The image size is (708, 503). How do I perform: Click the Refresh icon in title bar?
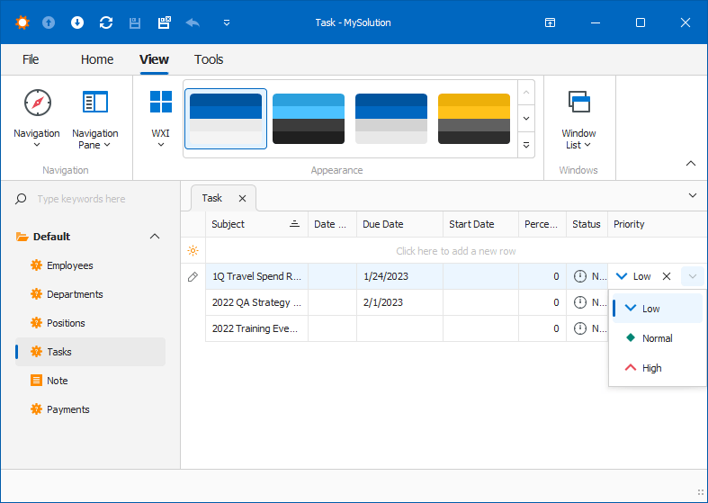click(x=106, y=22)
